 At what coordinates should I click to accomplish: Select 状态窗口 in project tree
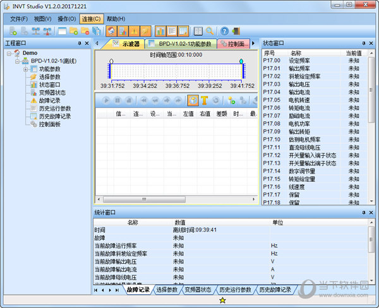coord(49,85)
